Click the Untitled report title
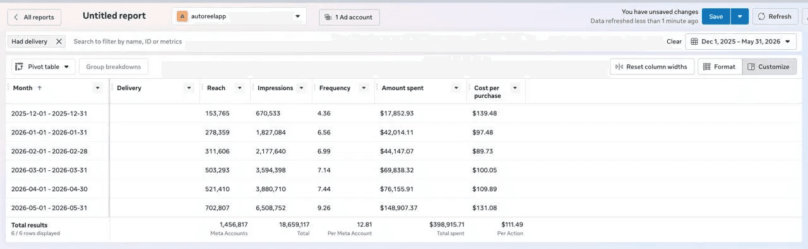This screenshot has height=249, width=808. coord(114,16)
